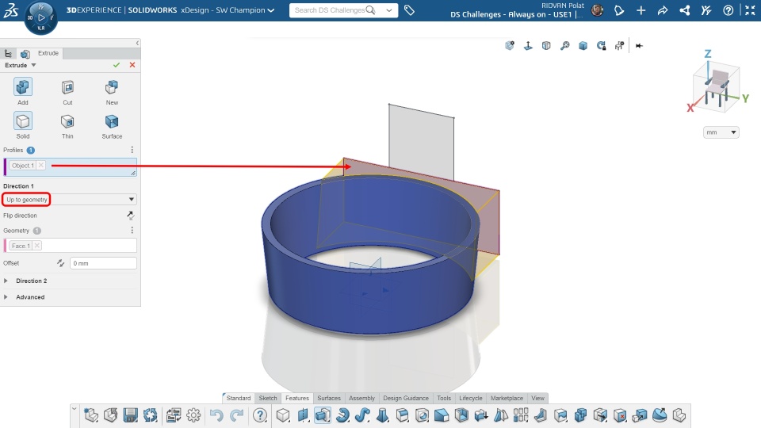This screenshot has height=428, width=761.
Task: Click the user profile avatar
Action: point(598,10)
